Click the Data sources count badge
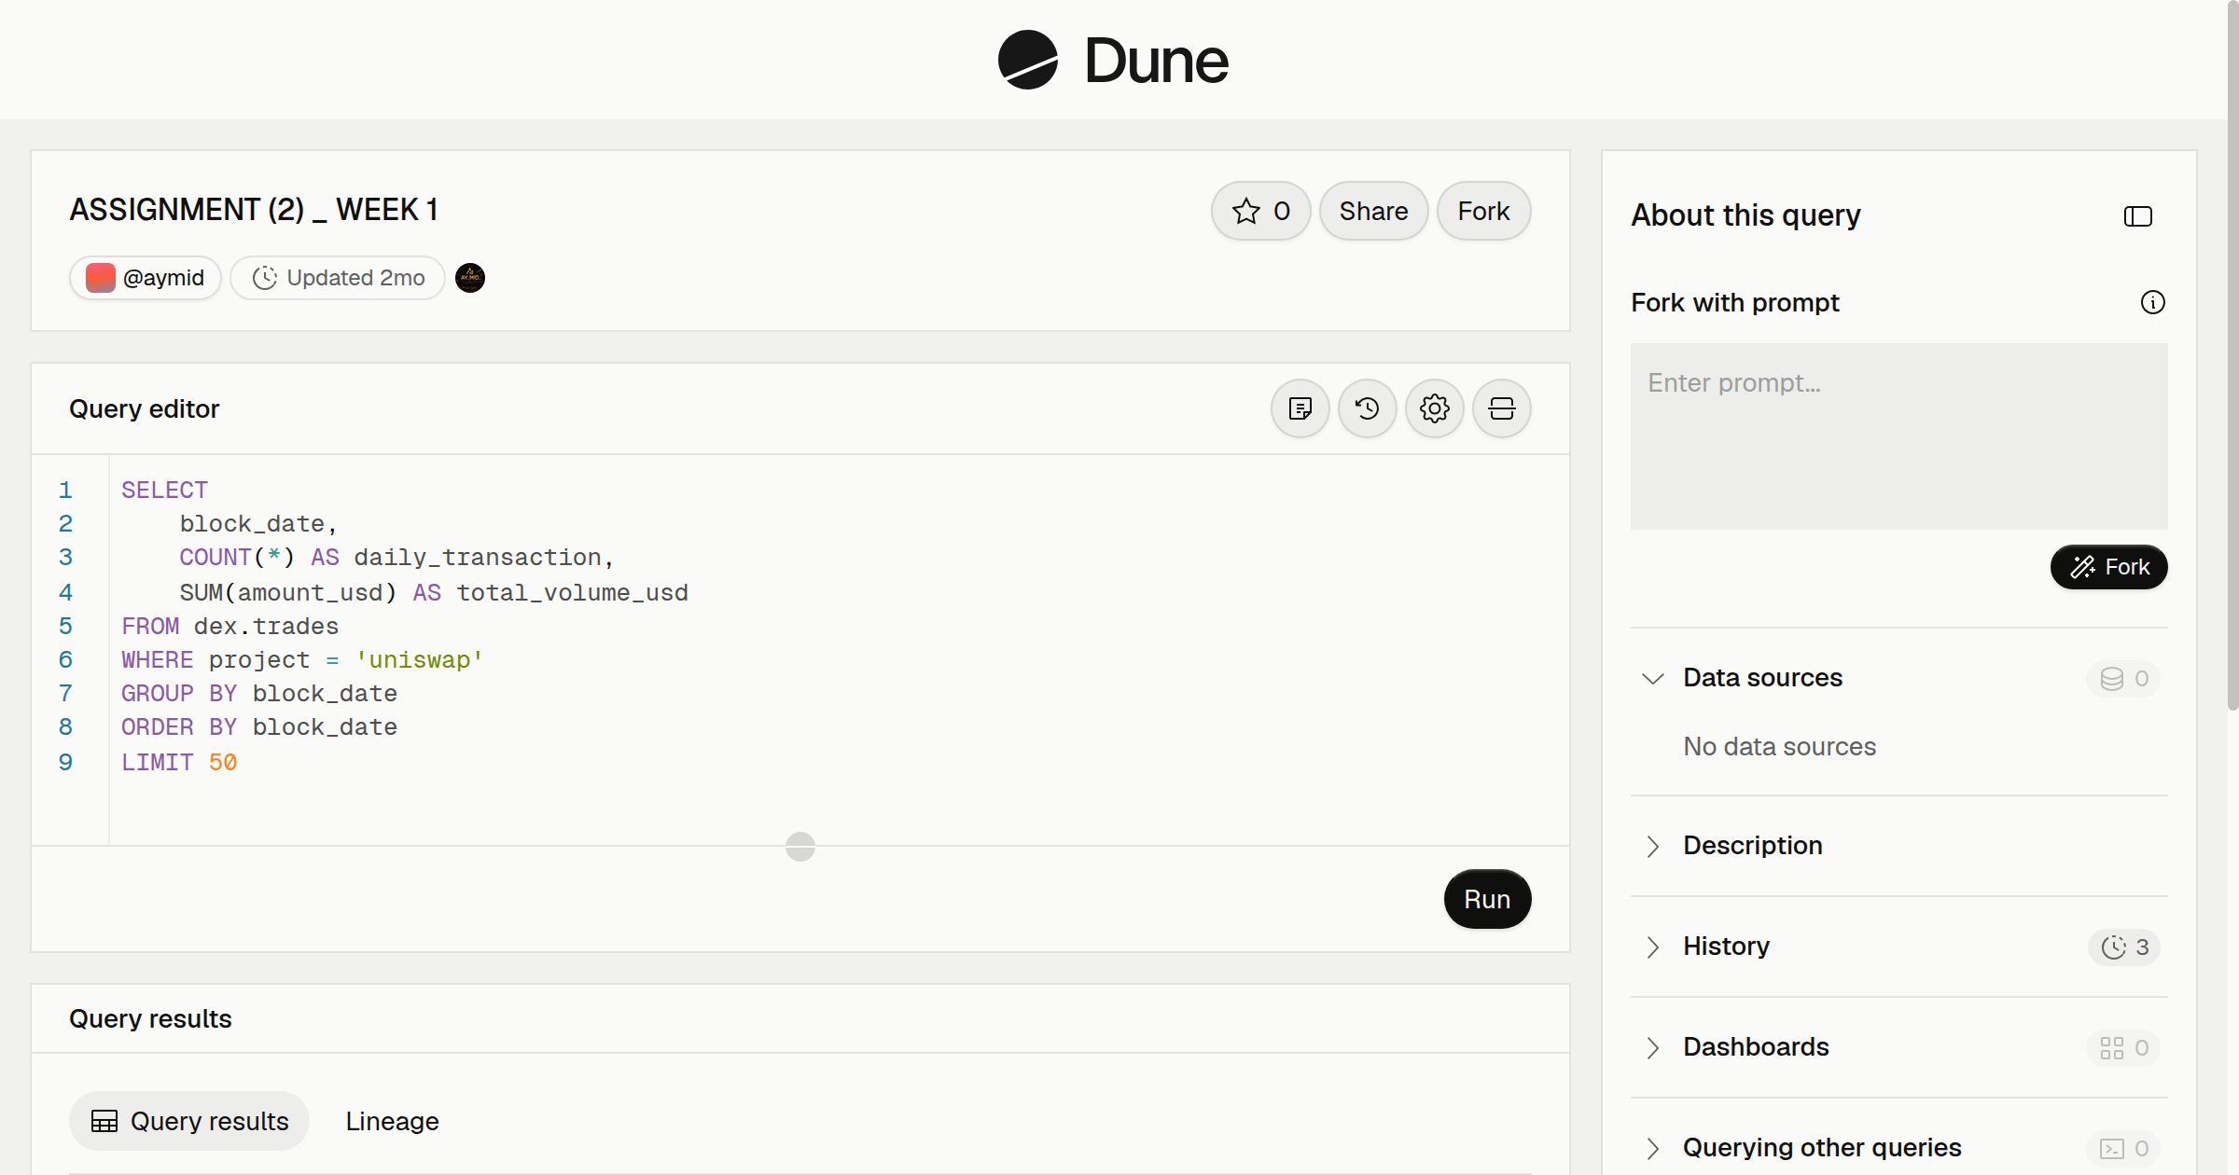The height and width of the screenshot is (1175, 2239). [x=2123, y=678]
